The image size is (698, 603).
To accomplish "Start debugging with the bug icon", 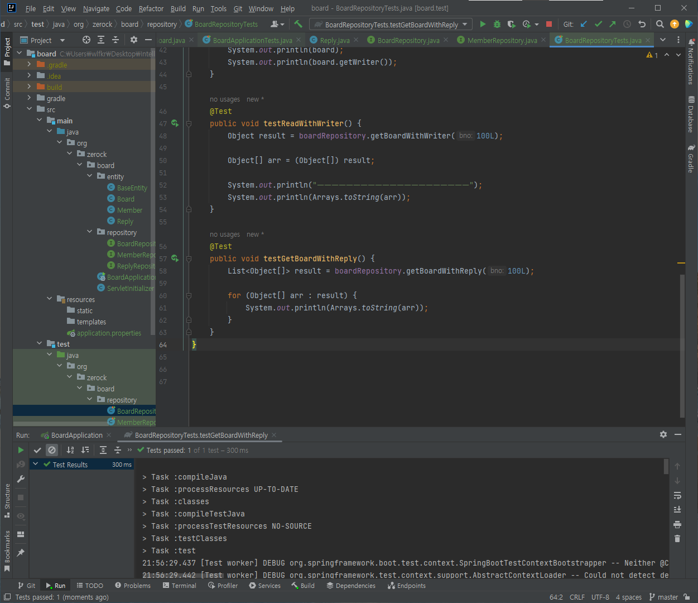I will point(497,24).
